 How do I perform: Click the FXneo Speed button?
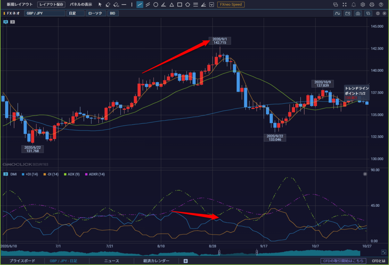point(231,5)
